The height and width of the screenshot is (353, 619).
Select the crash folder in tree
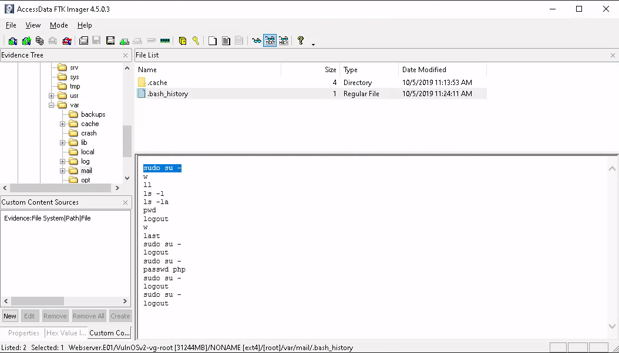click(89, 133)
